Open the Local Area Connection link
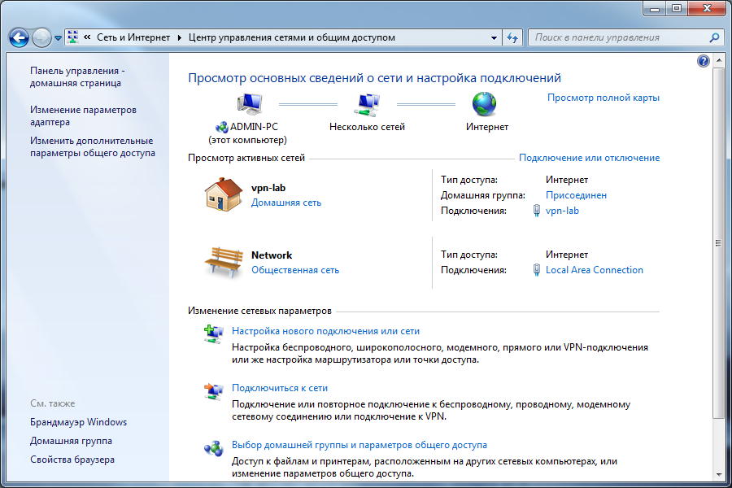This screenshot has height=488, width=732. point(594,270)
